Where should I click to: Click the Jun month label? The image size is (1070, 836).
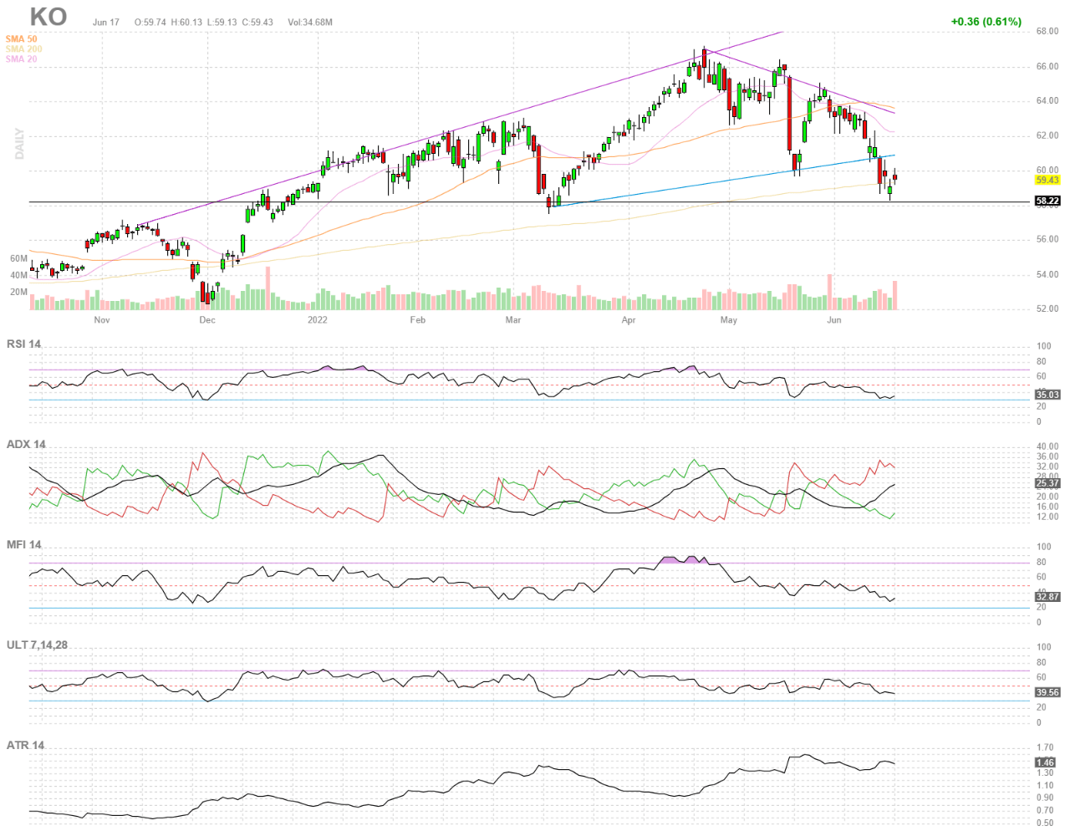pyautogui.click(x=834, y=320)
